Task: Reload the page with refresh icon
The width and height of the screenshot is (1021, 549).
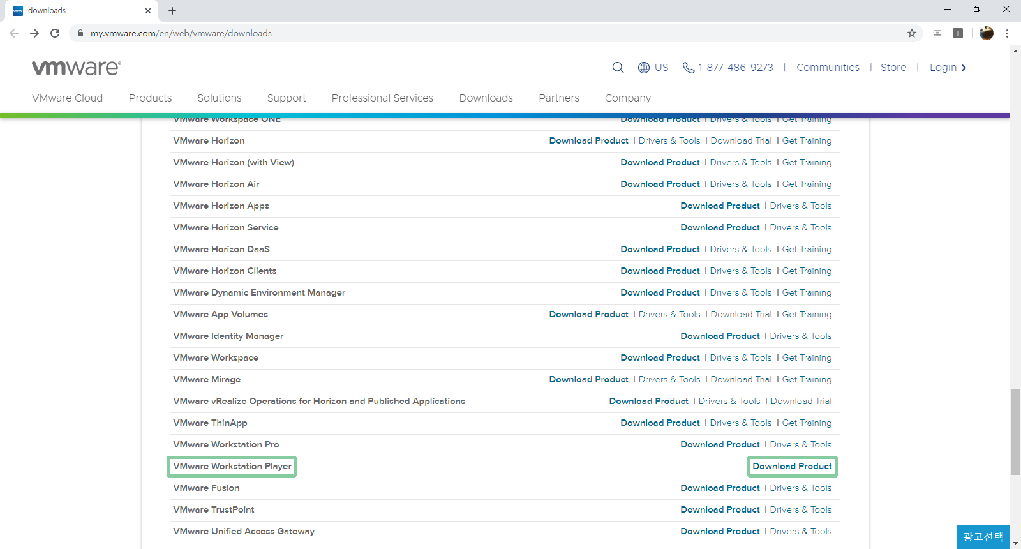Action: tap(55, 33)
